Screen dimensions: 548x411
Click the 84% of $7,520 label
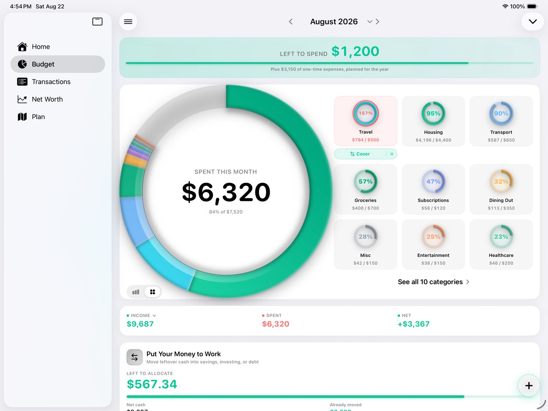pos(226,212)
